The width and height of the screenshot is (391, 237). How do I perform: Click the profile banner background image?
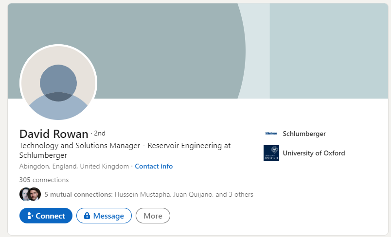pos(198,51)
